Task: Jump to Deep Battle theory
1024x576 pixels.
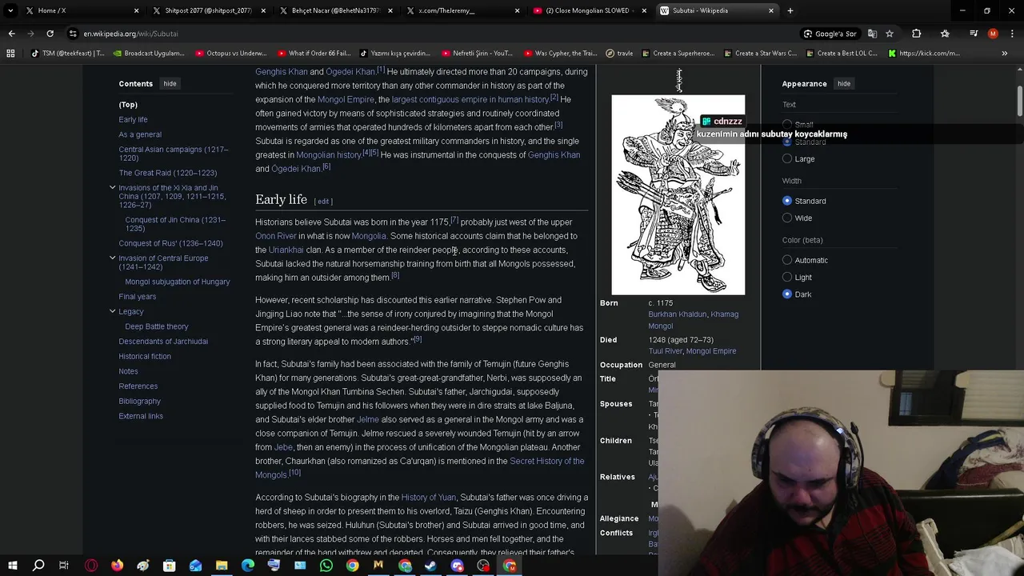Action: (157, 326)
